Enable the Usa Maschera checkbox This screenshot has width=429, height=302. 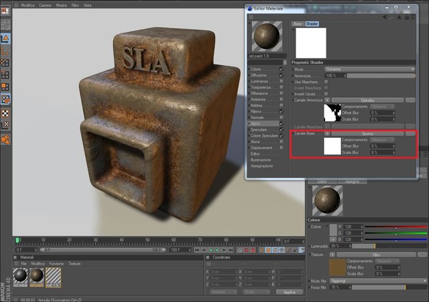click(326, 82)
